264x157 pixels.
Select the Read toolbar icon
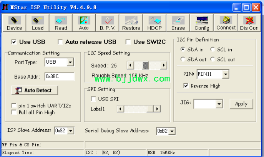61,23
